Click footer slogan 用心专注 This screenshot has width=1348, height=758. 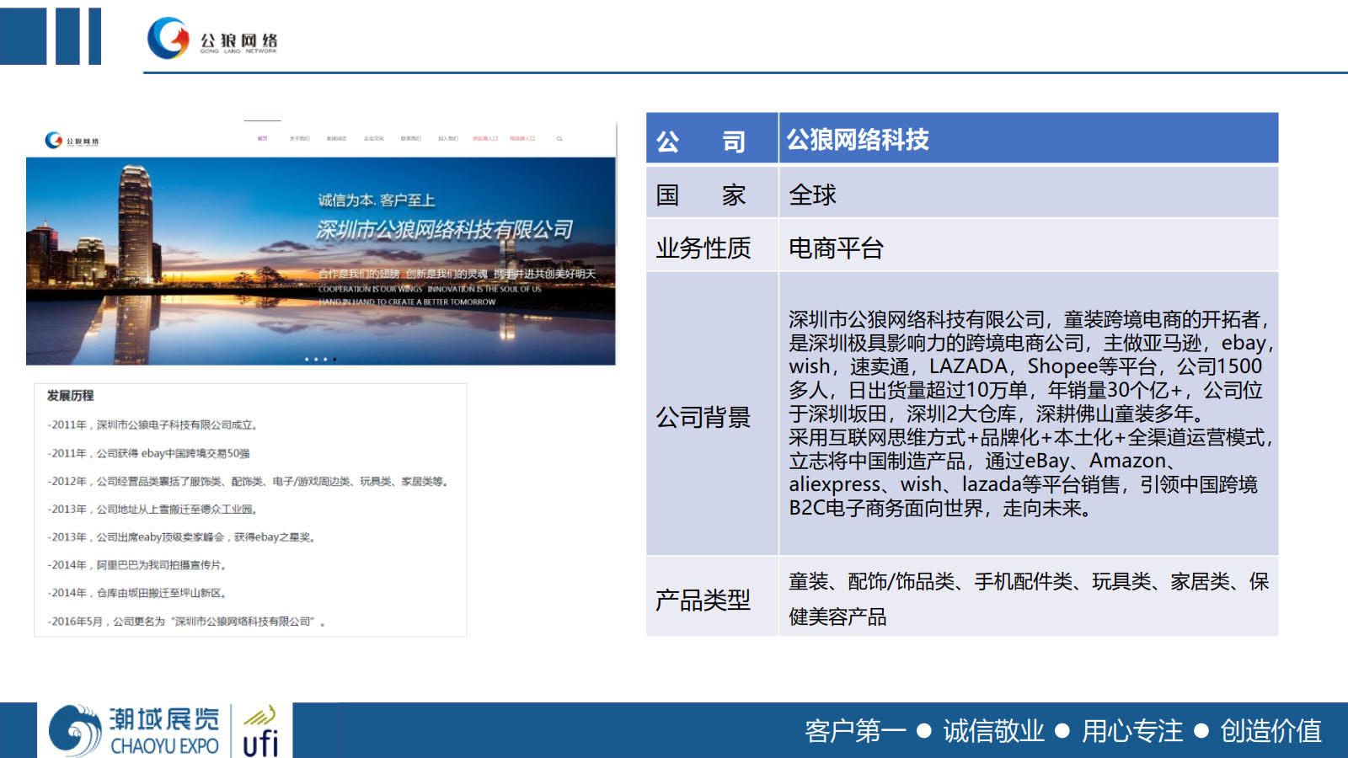tap(1132, 731)
